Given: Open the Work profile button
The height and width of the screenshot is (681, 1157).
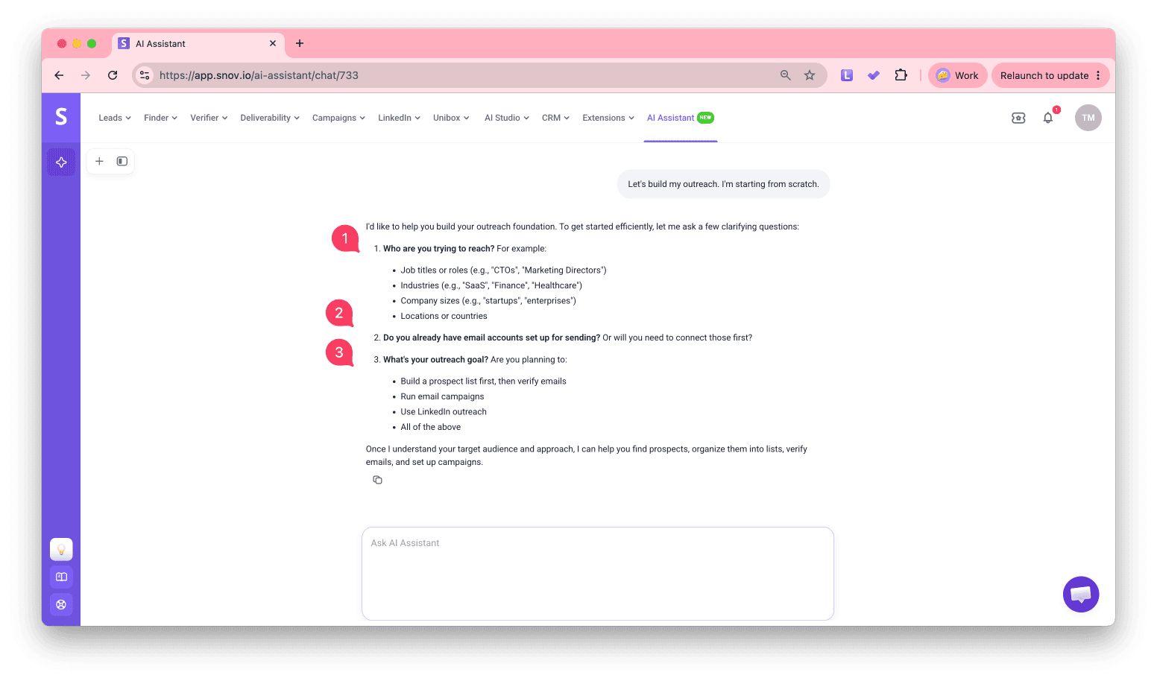Looking at the screenshot, I should [958, 75].
